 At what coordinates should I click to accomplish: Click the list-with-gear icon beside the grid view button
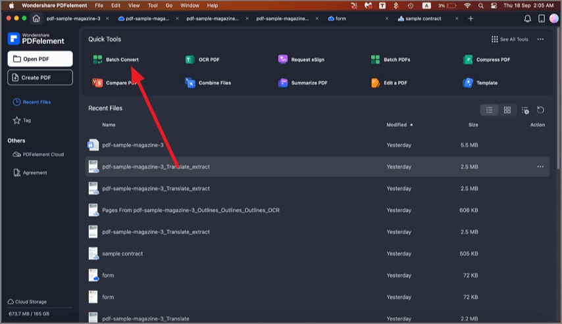click(525, 110)
